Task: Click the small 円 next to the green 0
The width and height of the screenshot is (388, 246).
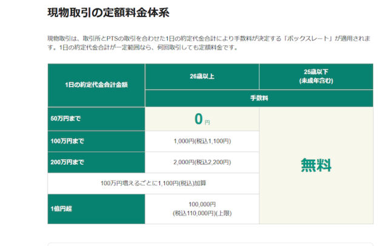Action: [207, 122]
